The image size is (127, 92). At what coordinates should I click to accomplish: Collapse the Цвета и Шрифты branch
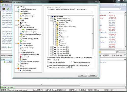[19, 27]
